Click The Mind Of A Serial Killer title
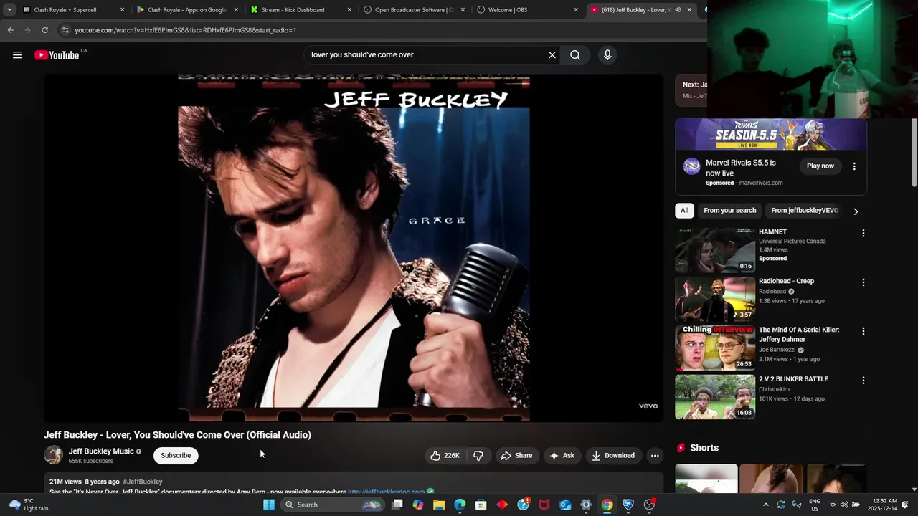The image size is (918, 516). pyautogui.click(x=799, y=335)
